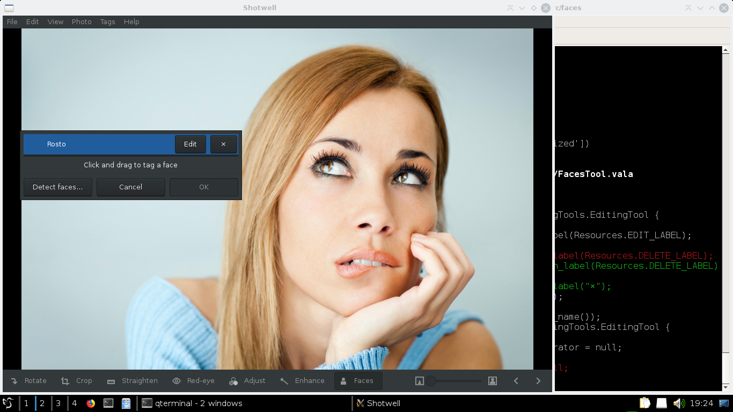Launch Firefox from the taskbar

[91, 403]
